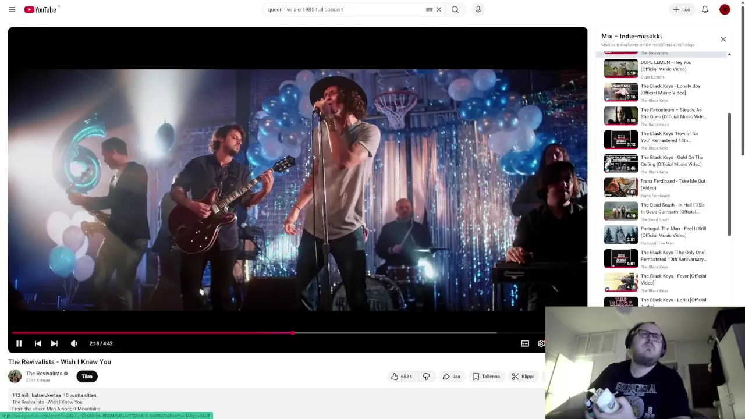
Task: Click the video title Wish I Knew You
Action: 59,362
